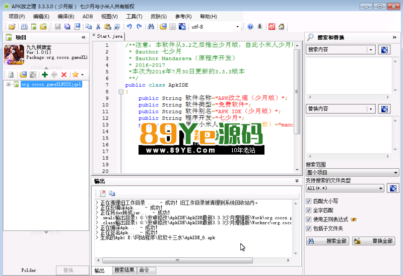Click the rename text-cursor icon

54,75
